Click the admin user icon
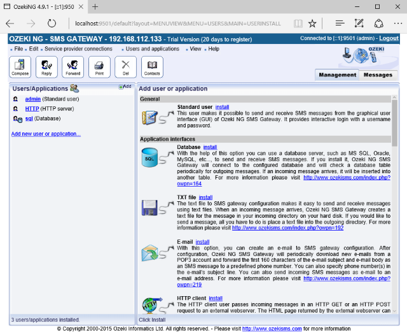407x335 pixels. 15,99
